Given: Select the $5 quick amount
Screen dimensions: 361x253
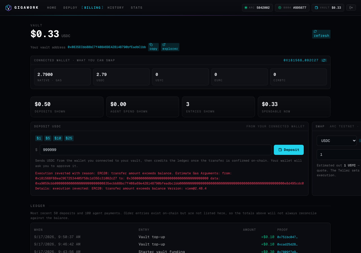Looking at the screenshot, I should [48, 138].
